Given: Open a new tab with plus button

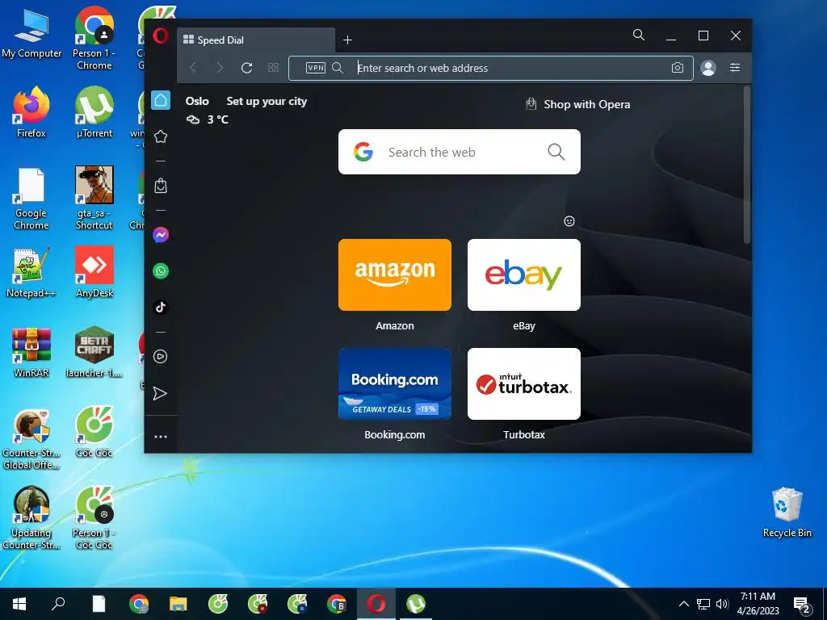Looking at the screenshot, I should (347, 40).
